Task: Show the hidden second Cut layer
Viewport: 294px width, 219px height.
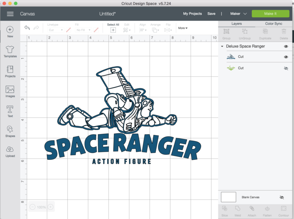Action: coord(286,68)
